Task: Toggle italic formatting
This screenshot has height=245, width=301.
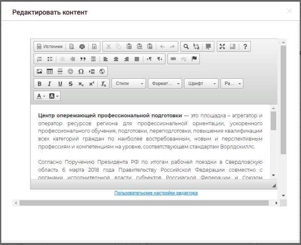Action: [x=50, y=84]
